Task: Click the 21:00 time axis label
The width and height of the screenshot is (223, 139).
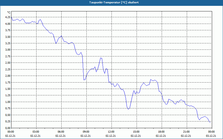Action: (187, 132)
